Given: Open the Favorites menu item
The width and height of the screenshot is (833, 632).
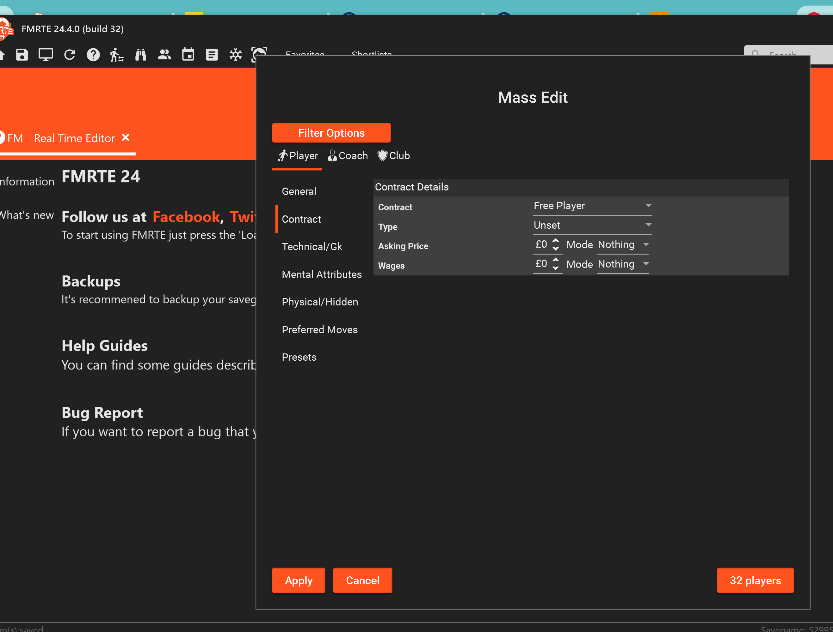Looking at the screenshot, I should [305, 54].
